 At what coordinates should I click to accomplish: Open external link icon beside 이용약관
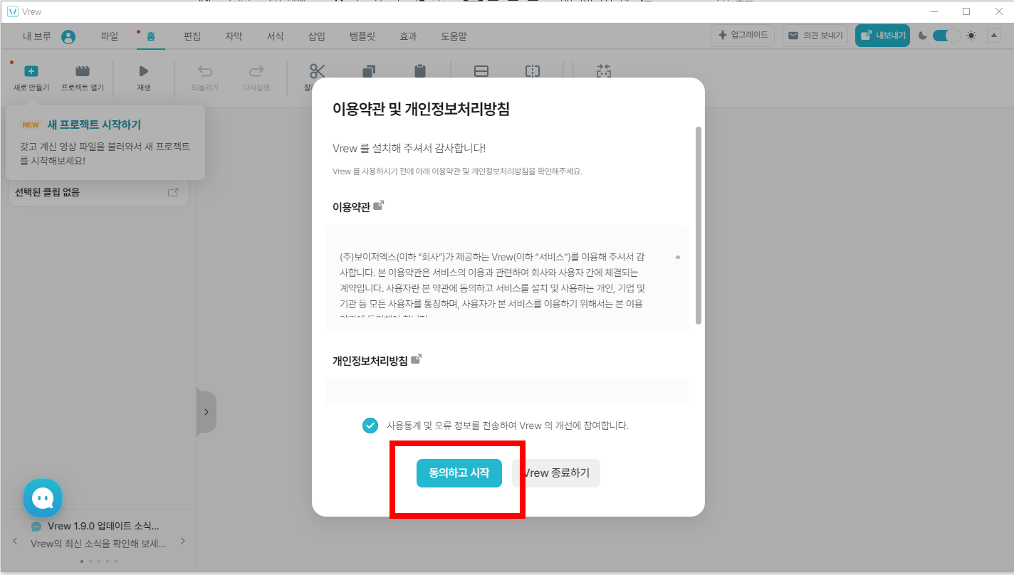pos(379,206)
